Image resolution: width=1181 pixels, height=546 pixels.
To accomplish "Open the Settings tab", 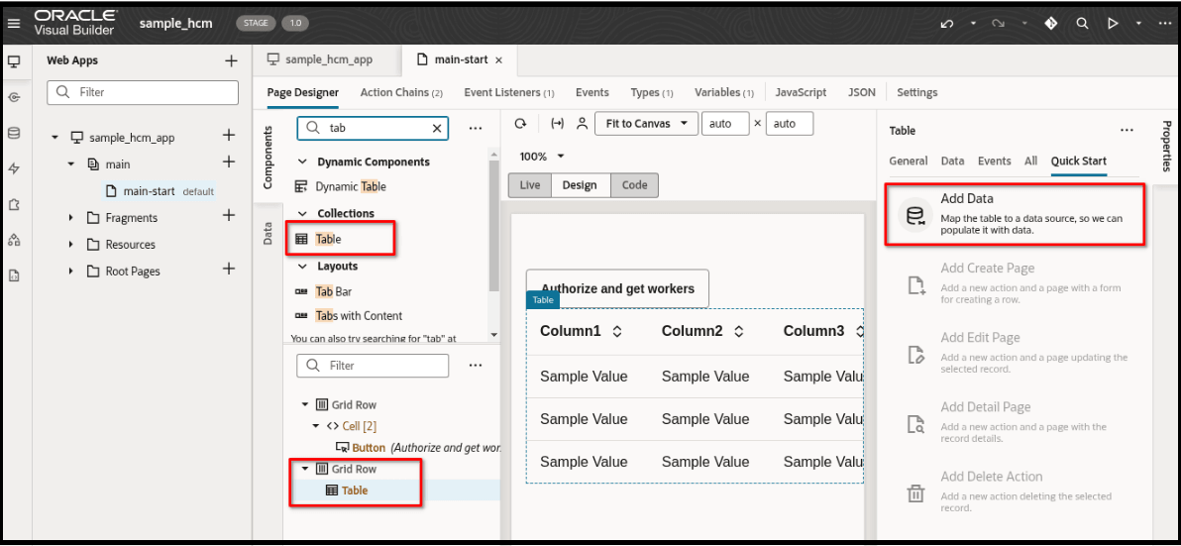I will [916, 92].
